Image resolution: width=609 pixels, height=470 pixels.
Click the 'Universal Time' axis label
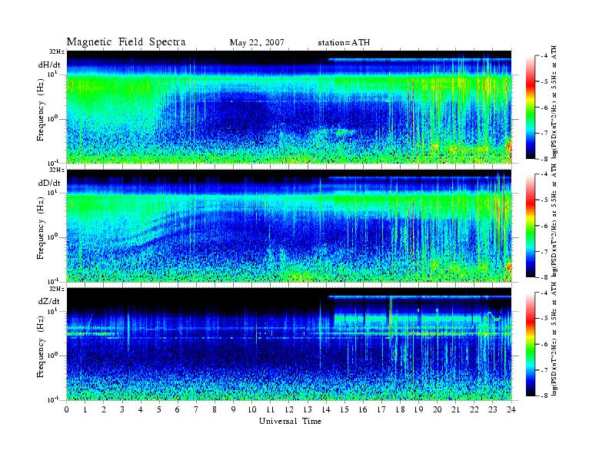pos(290,421)
